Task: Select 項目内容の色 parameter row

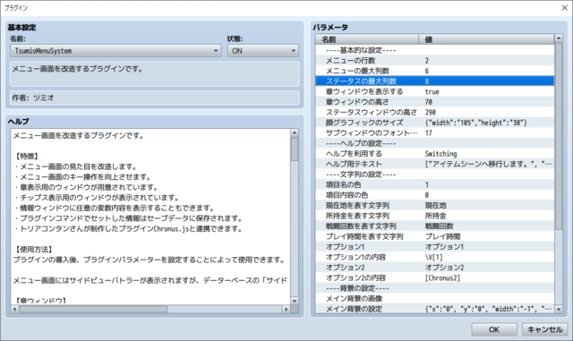Action: [435, 195]
